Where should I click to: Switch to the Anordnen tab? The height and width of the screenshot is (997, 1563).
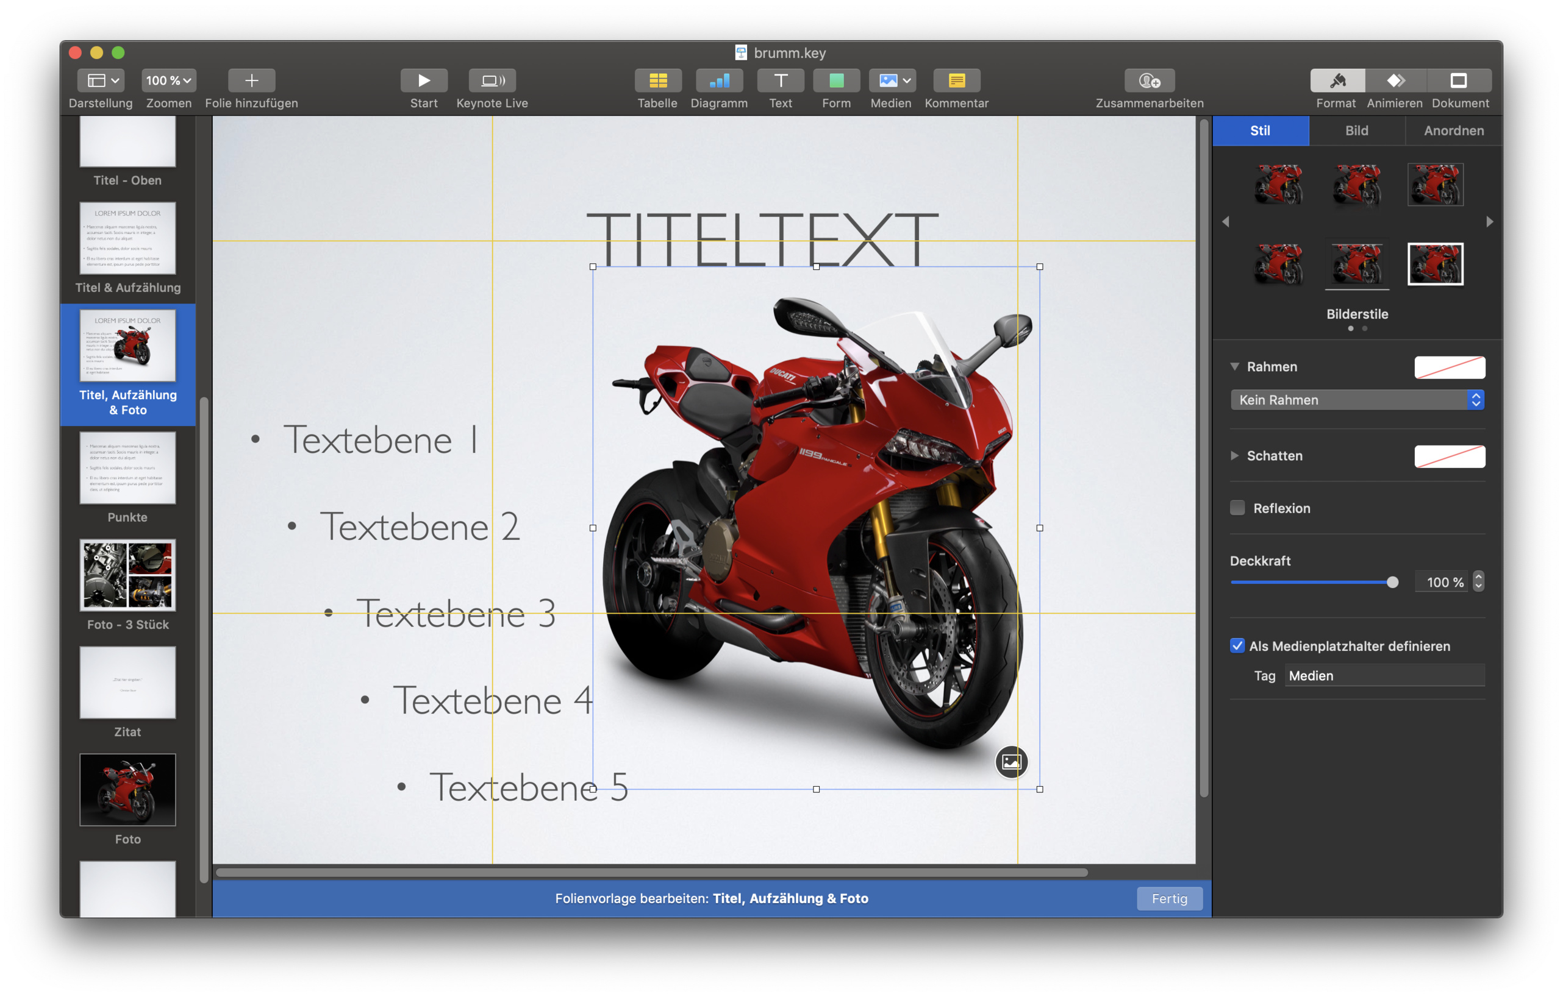(1453, 130)
